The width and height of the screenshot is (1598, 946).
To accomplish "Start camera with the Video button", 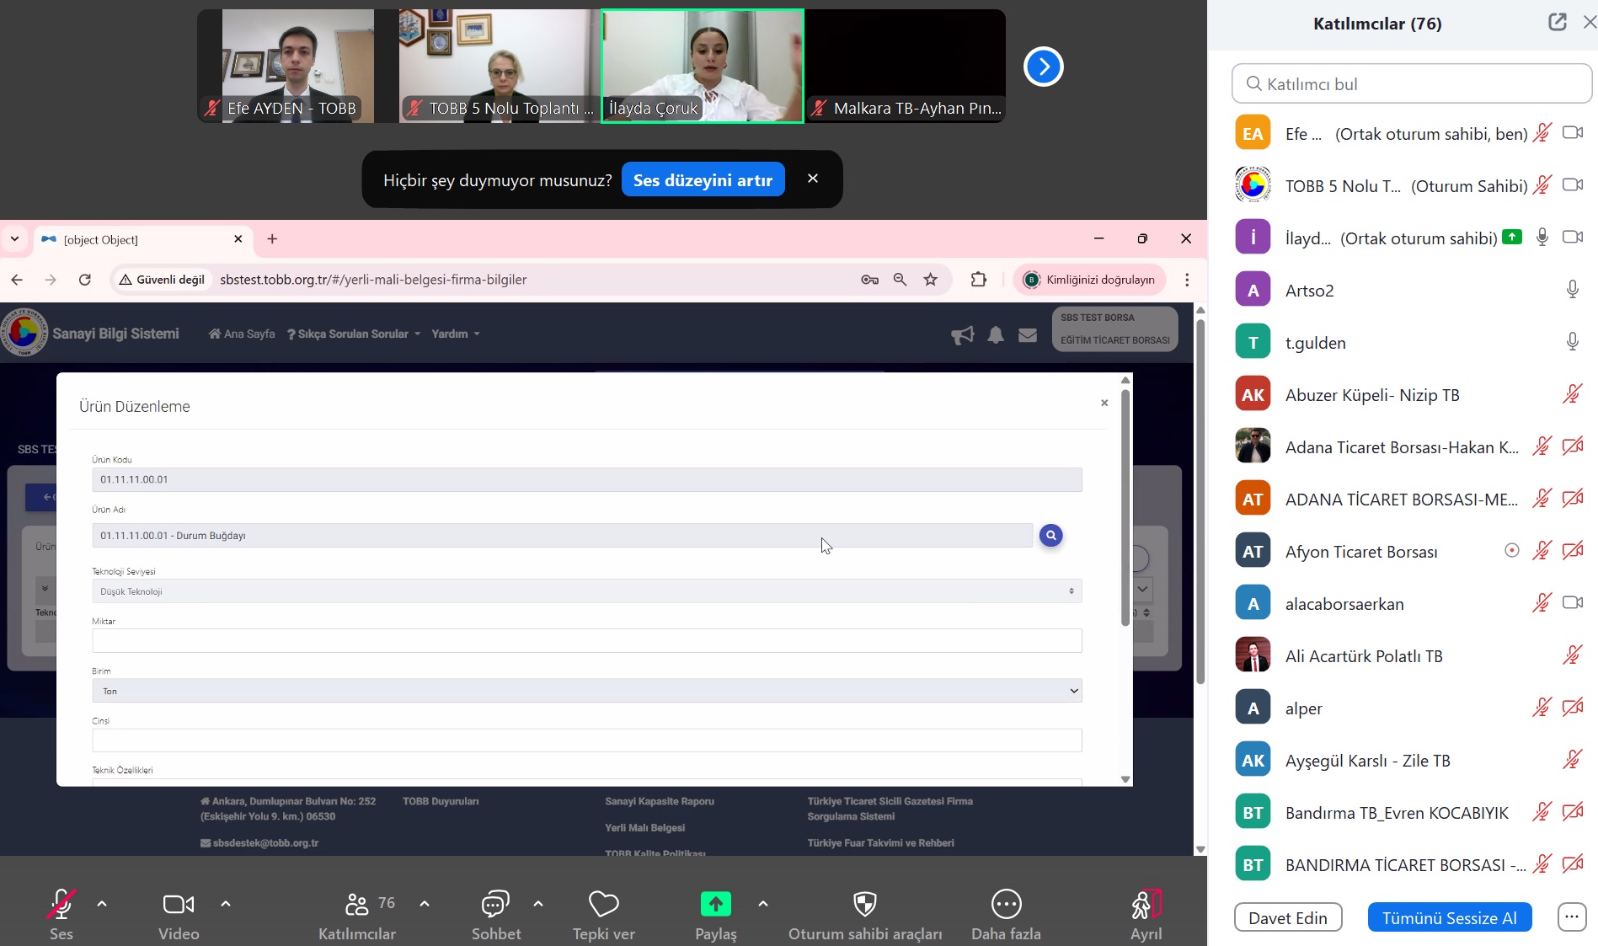I will (179, 915).
